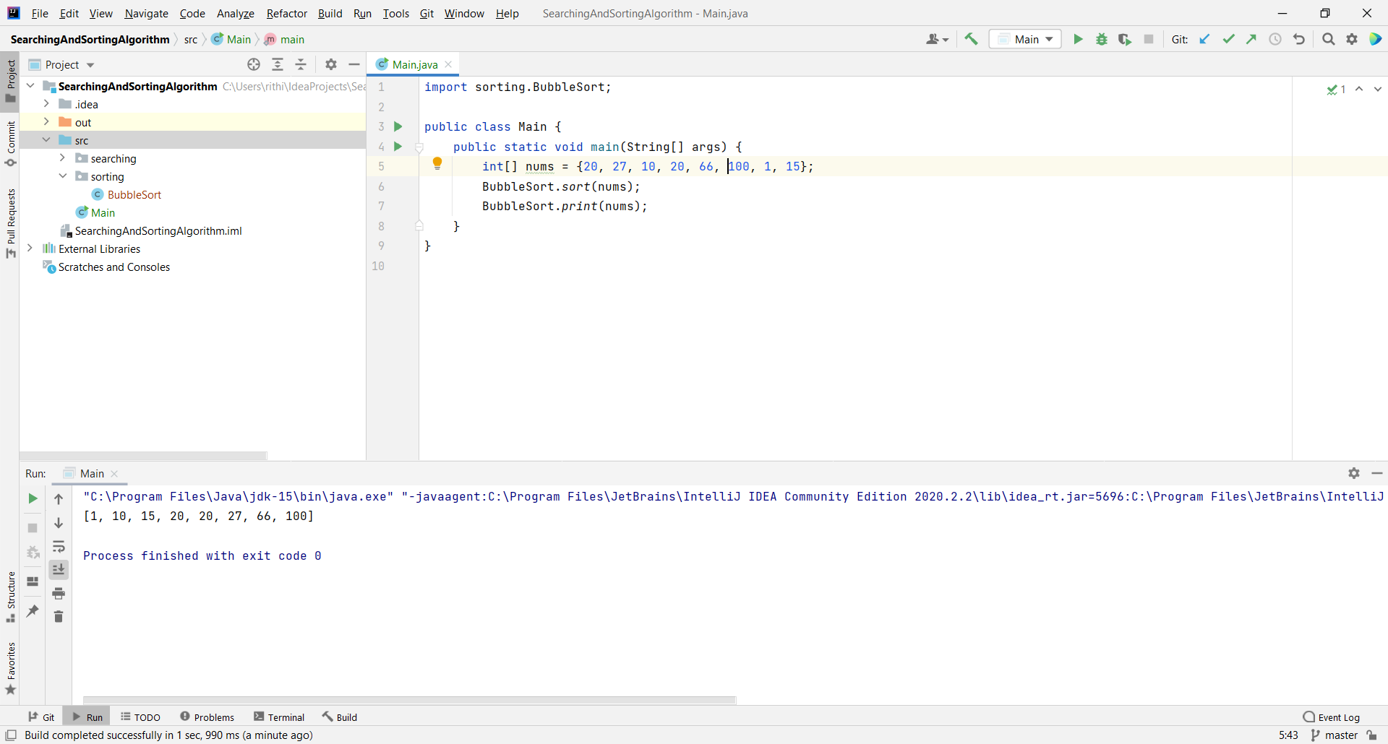
Task: Toggle Commit tool window side tab
Action: 10,143
